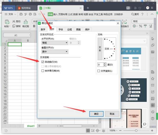Click the percent style icon
Screen dimensions: 158x135
point(141,26)
